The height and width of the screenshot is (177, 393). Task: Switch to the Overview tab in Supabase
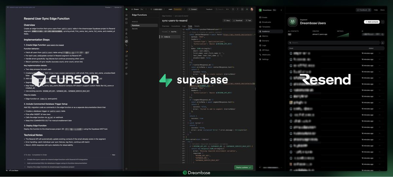[x=165, y=26]
